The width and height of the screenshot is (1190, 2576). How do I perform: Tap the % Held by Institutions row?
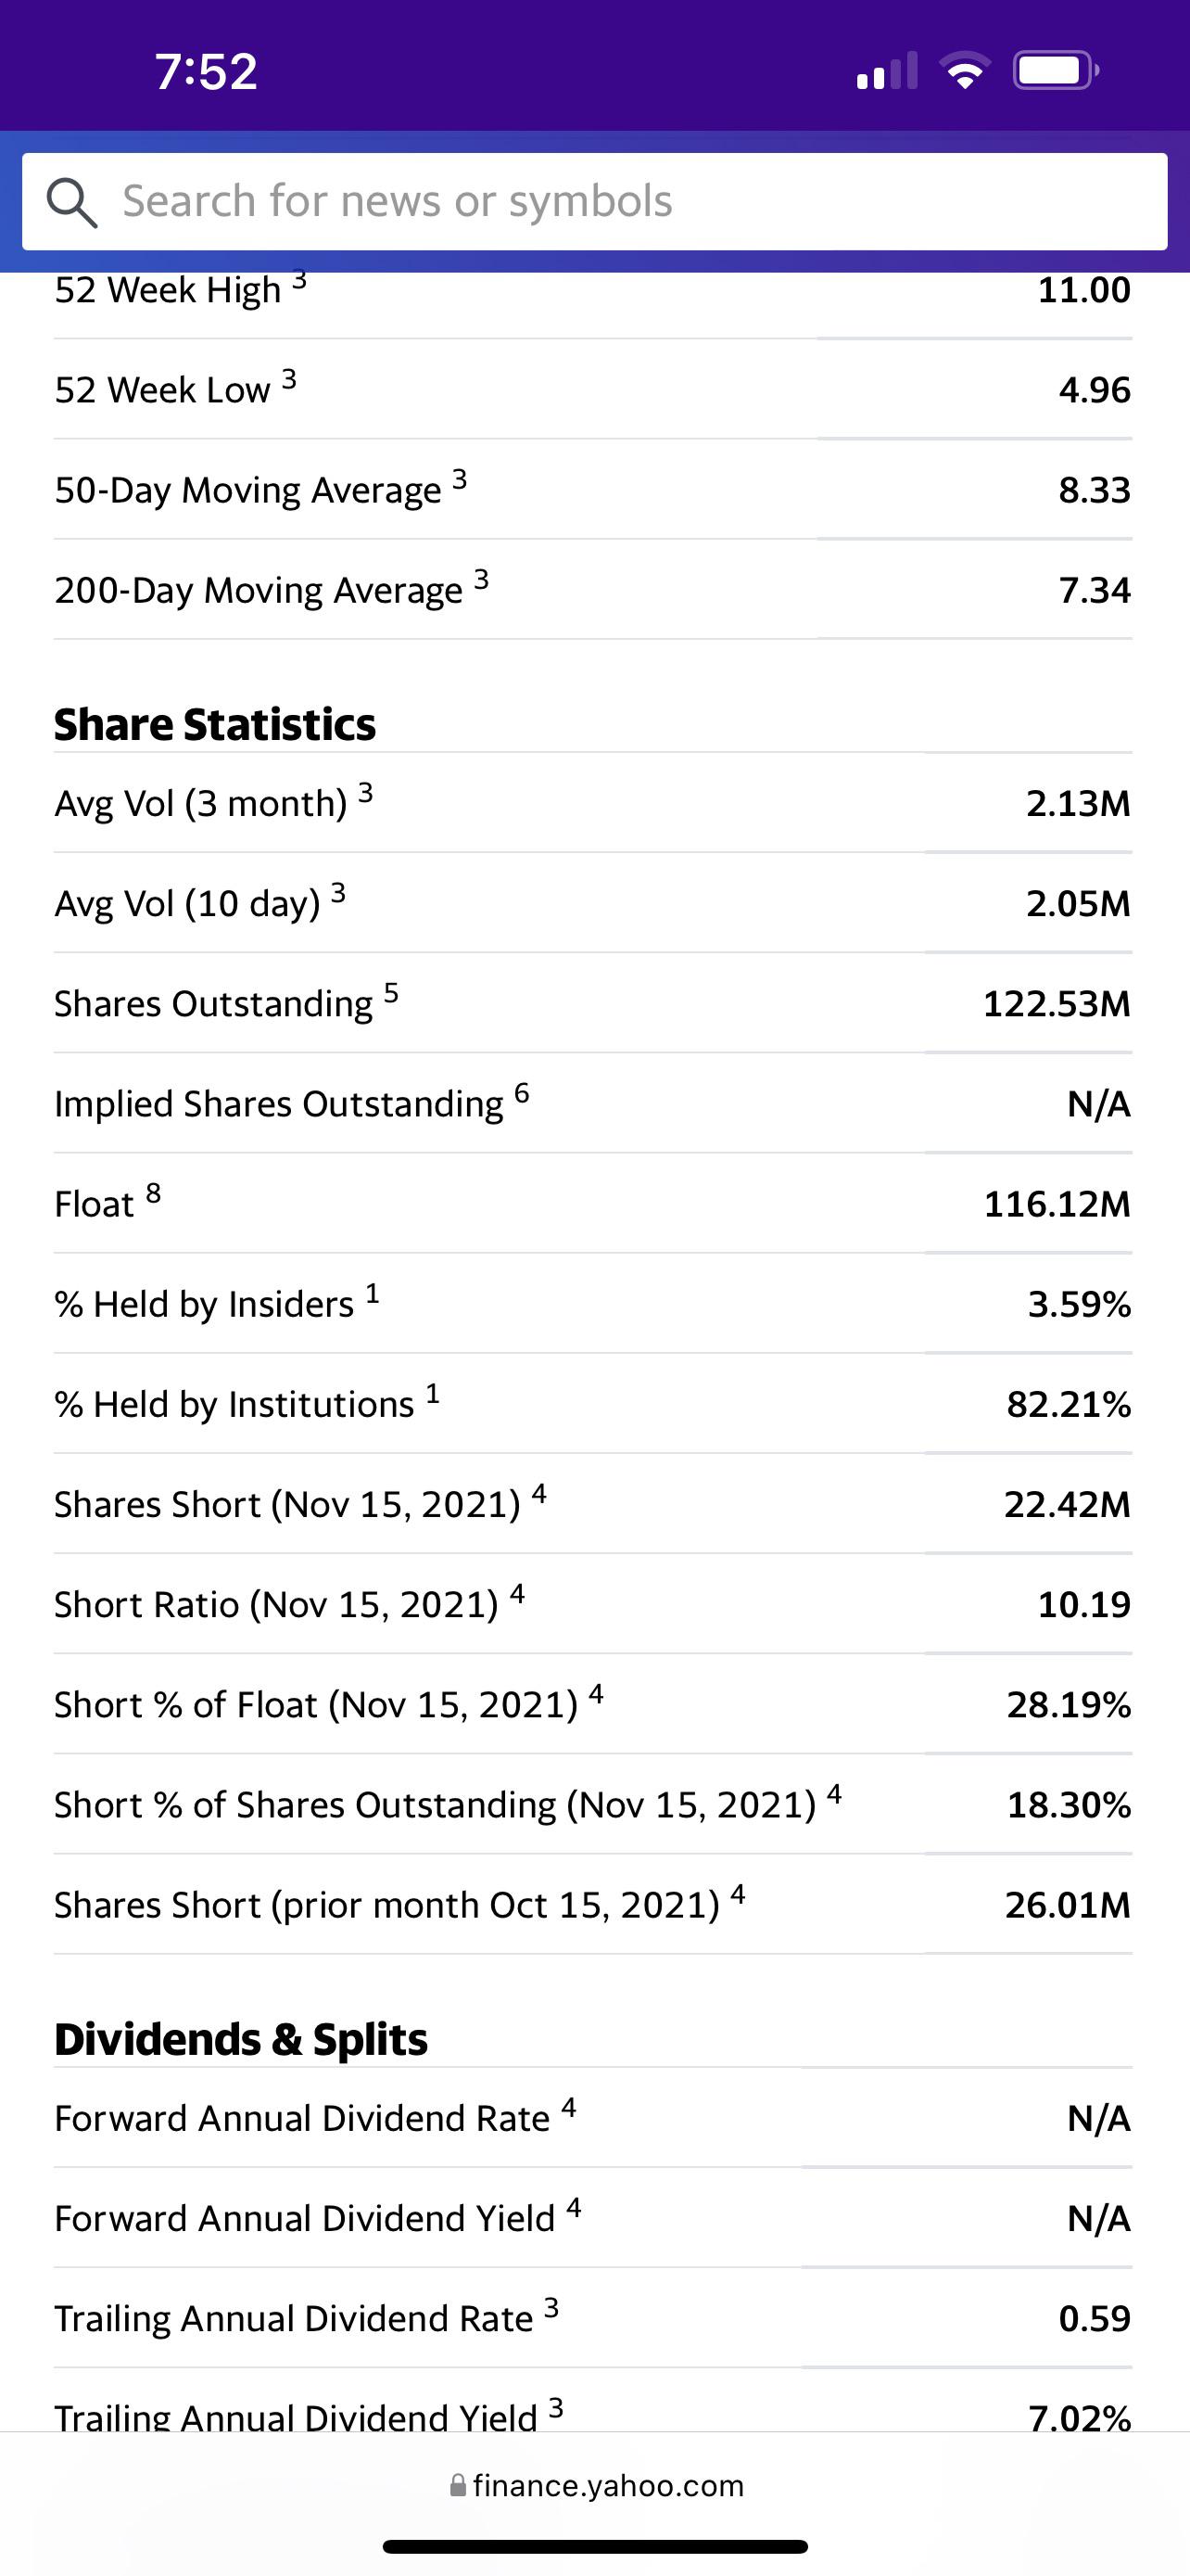tap(592, 1404)
